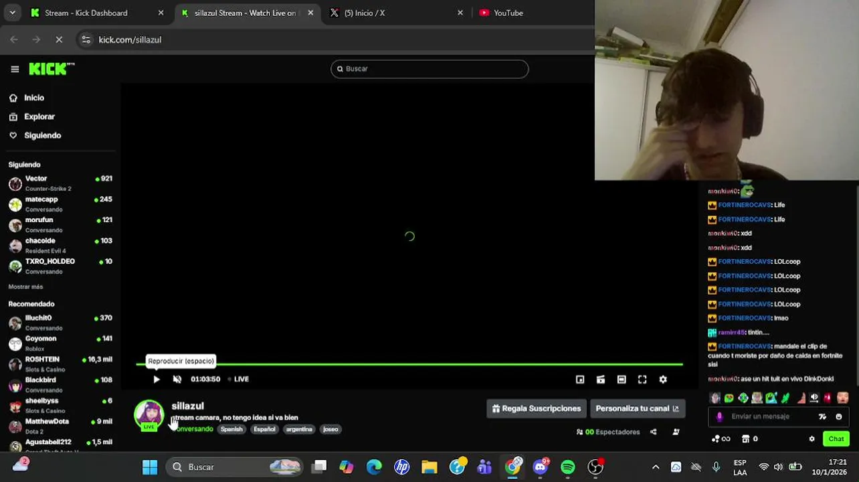Viewport: 859px width, 482px height.
Task: Expand Mostrar más in following list
Action: coord(25,287)
